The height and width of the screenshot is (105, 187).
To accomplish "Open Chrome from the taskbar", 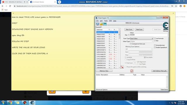I will click(11, 103).
